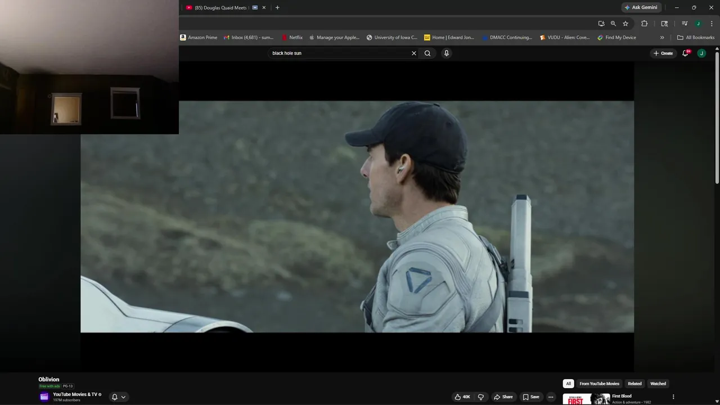Open First Blood's three-dot options menu
Image resolution: width=720 pixels, height=405 pixels.
673,397
